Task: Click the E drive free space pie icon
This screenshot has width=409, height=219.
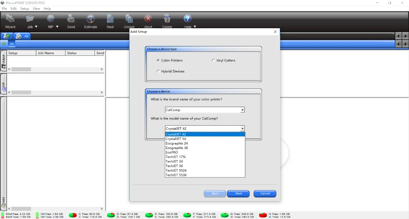Action: click(149, 215)
